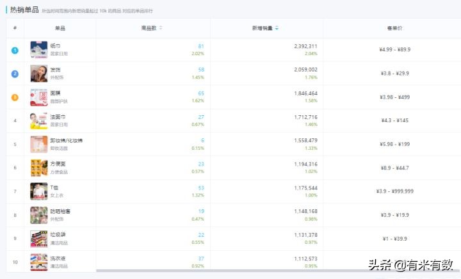The height and width of the screenshot is (279, 461).
Task: Click the 商品数 column header
Action: pyautogui.click(x=149, y=28)
